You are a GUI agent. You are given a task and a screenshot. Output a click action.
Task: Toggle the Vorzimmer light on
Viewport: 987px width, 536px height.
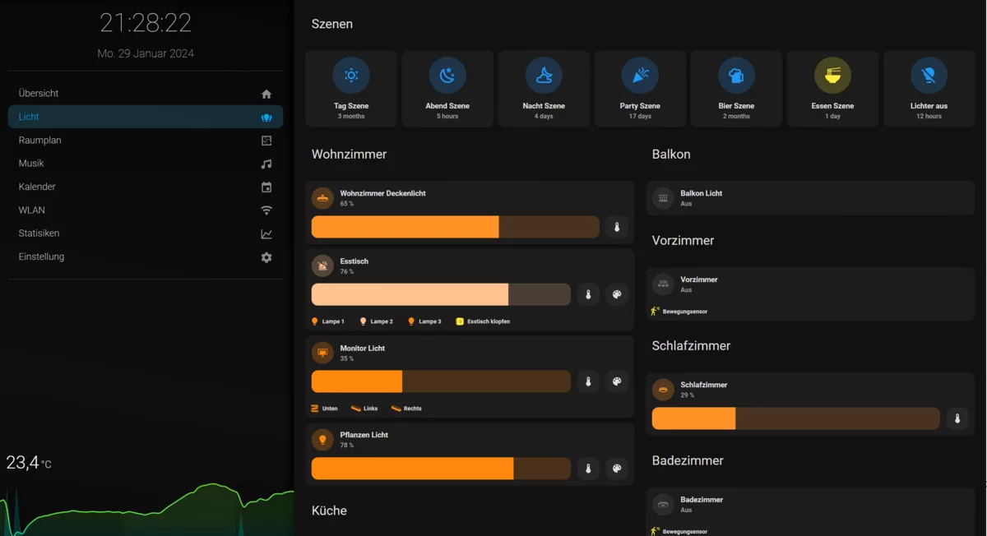[663, 284]
